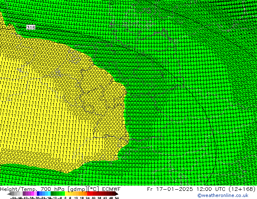This screenshot has height=199, width=257.
Task: Pick the orange swatch above 18
Action: (83, 194)
